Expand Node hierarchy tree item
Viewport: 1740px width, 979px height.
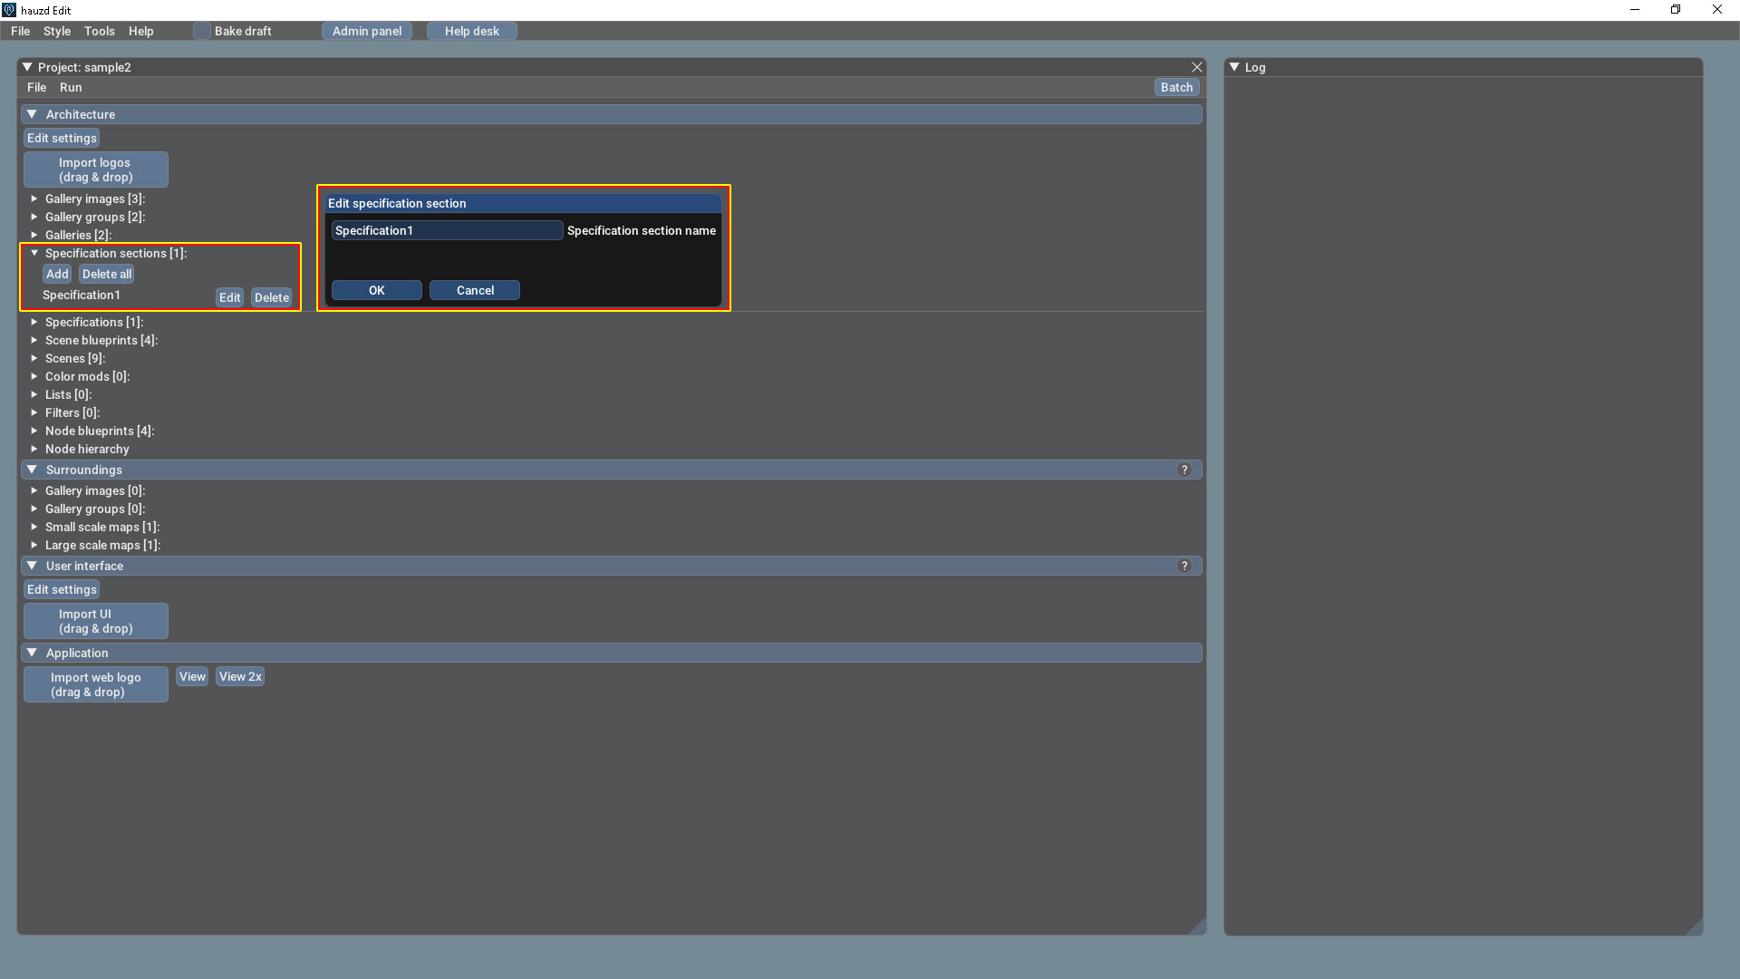(x=34, y=449)
